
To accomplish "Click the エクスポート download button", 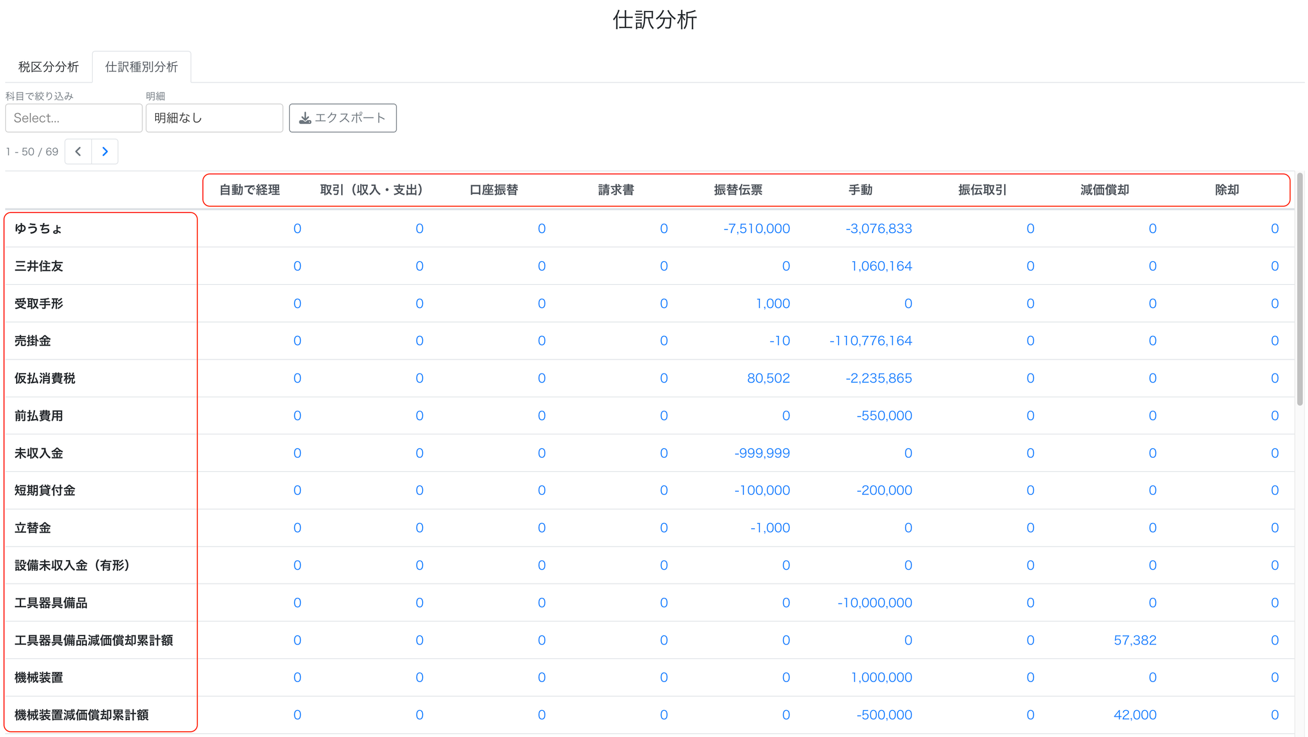I will 342,118.
